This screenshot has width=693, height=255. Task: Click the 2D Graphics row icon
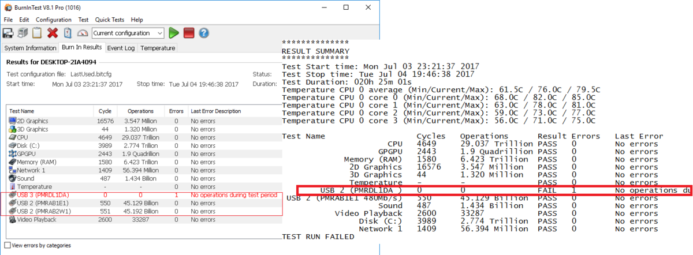[12, 121]
